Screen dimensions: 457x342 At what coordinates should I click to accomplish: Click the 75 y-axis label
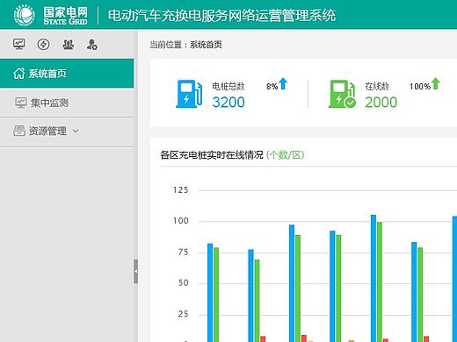(x=183, y=252)
